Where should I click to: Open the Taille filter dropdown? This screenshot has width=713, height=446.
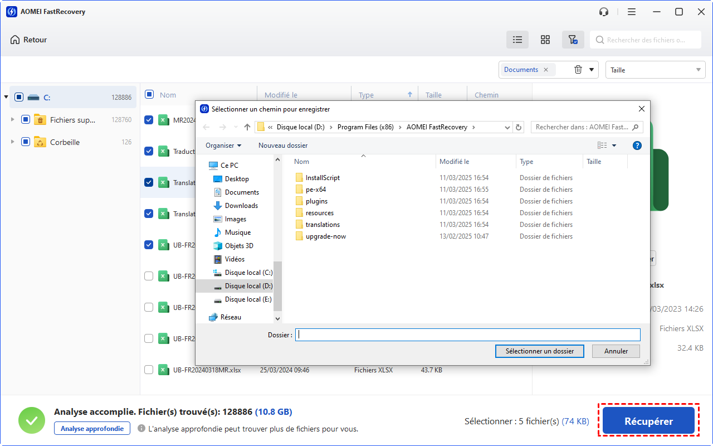coord(656,70)
